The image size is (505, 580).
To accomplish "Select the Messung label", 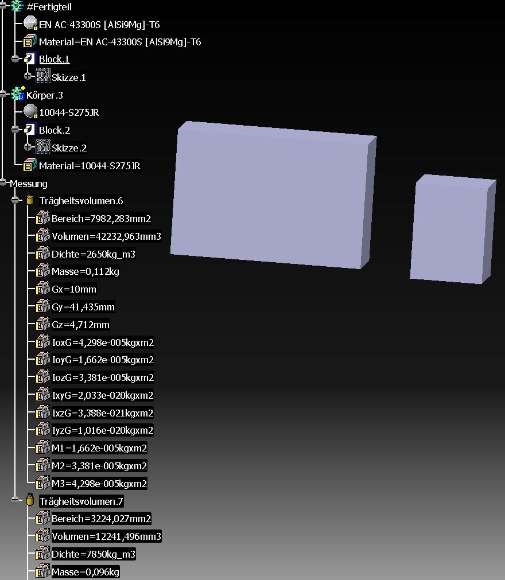I will [x=29, y=184].
